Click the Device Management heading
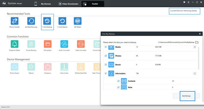 pyautogui.click(x=18, y=59)
